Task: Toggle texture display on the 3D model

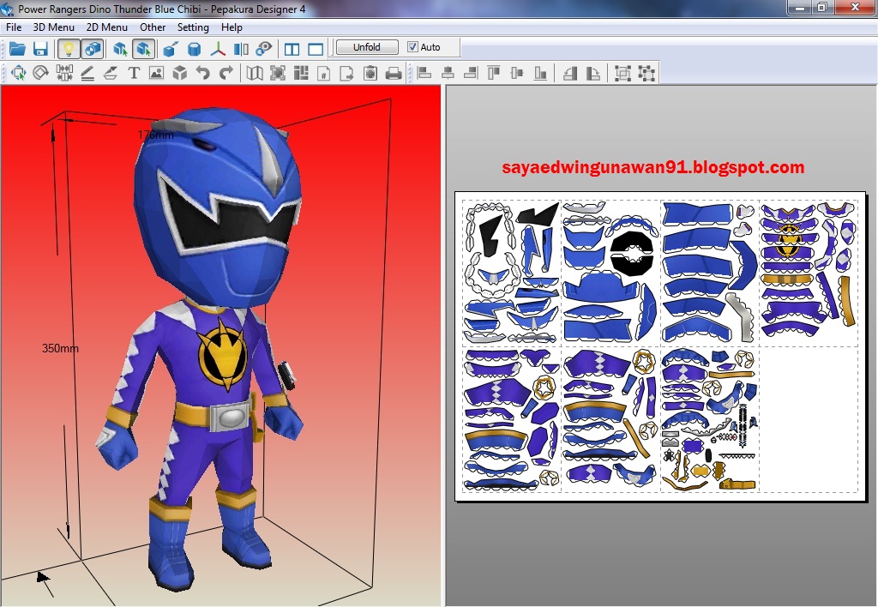Action: pyautogui.click(x=93, y=49)
